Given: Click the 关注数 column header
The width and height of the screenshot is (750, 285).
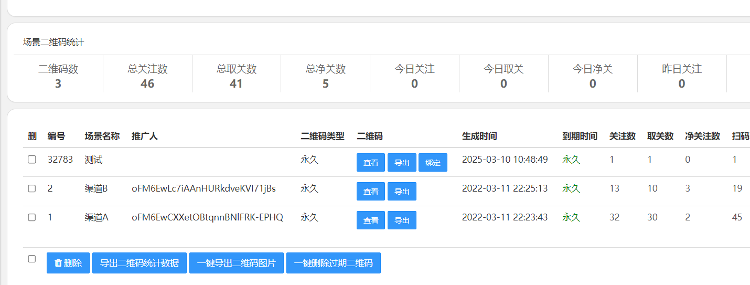Looking at the screenshot, I should 623,136.
